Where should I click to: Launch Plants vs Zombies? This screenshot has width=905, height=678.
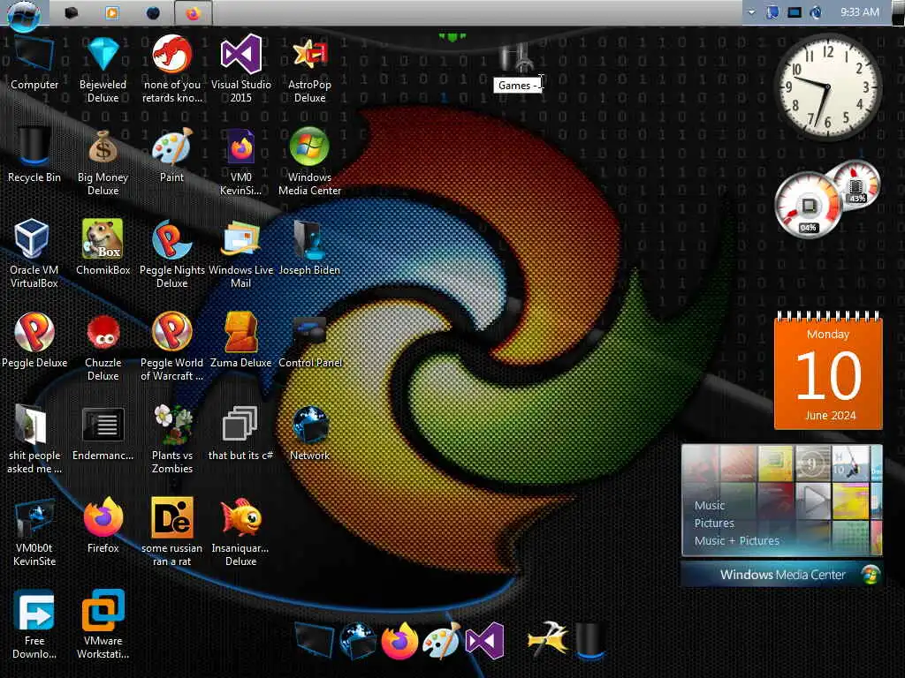pyautogui.click(x=172, y=440)
